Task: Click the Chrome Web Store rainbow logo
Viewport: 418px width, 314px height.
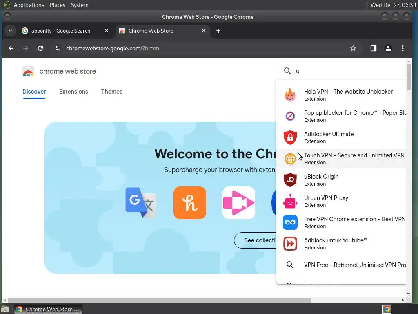Action: pos(28,72)
